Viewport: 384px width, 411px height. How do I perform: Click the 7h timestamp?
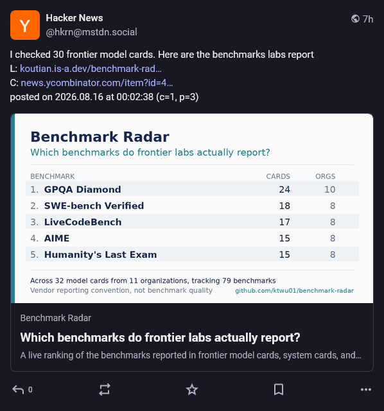368,19
